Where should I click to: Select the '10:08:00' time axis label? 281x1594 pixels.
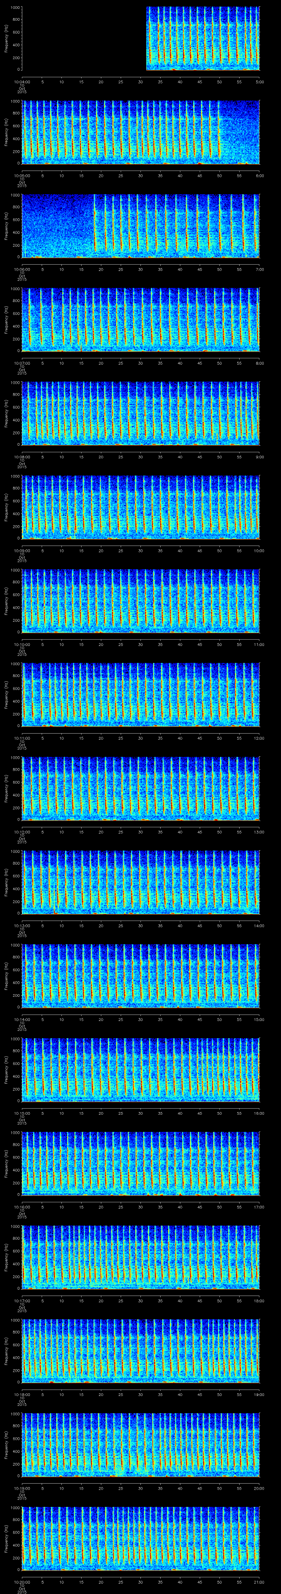pyautogui.click(x=22, y=457)
